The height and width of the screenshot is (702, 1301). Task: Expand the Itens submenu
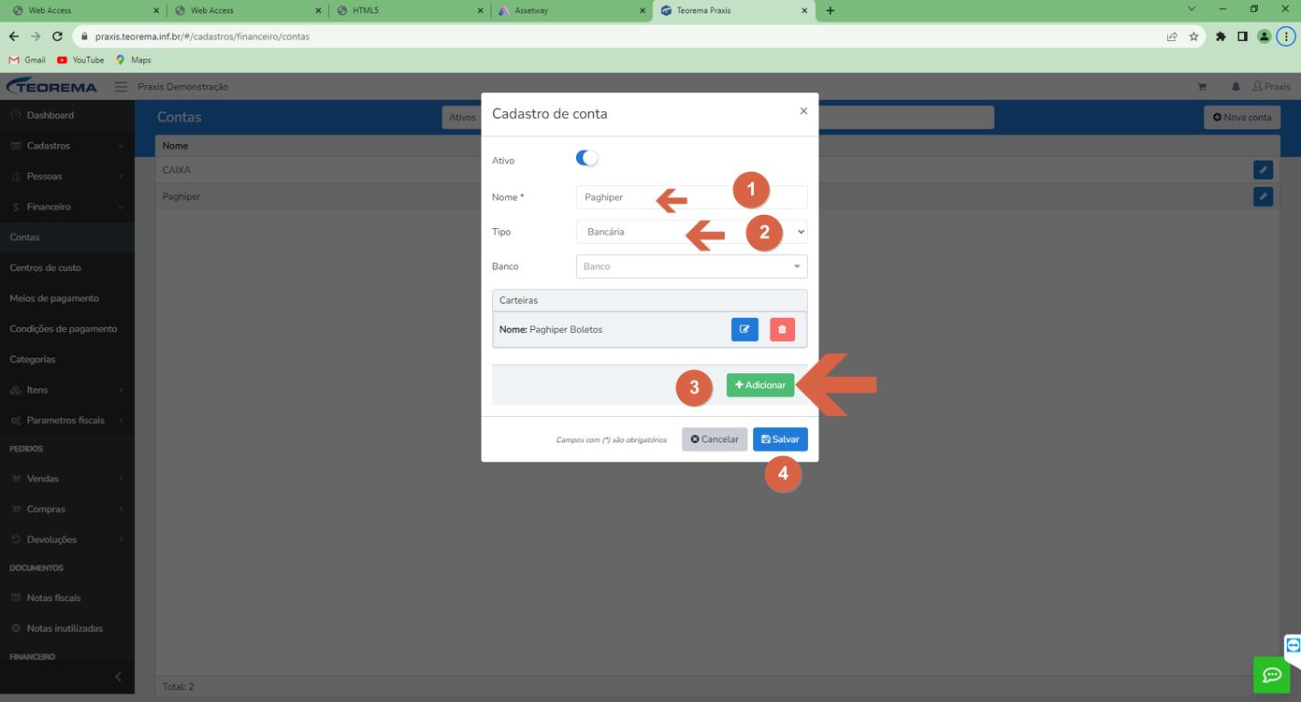point(67,390)
